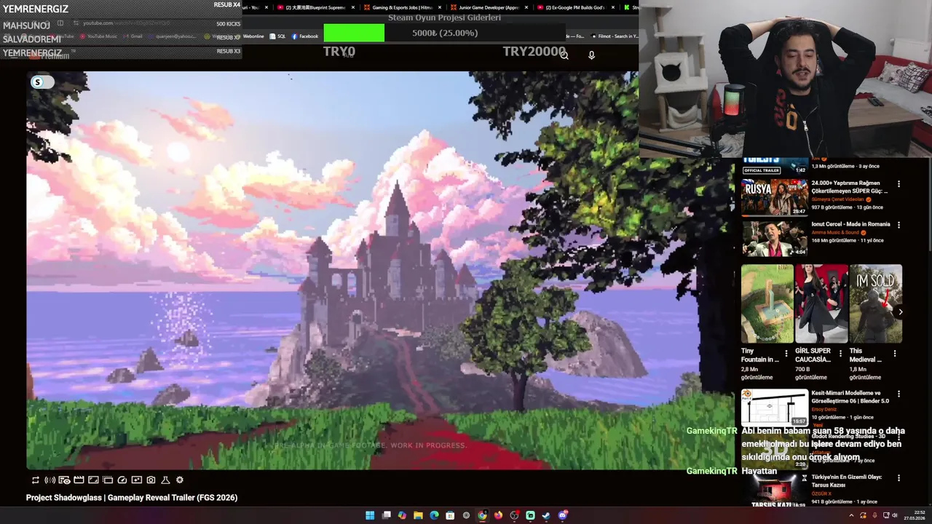Click the video filters sparkle icon
The width and height of the screenshot is (932, 524).
point(136,480)
